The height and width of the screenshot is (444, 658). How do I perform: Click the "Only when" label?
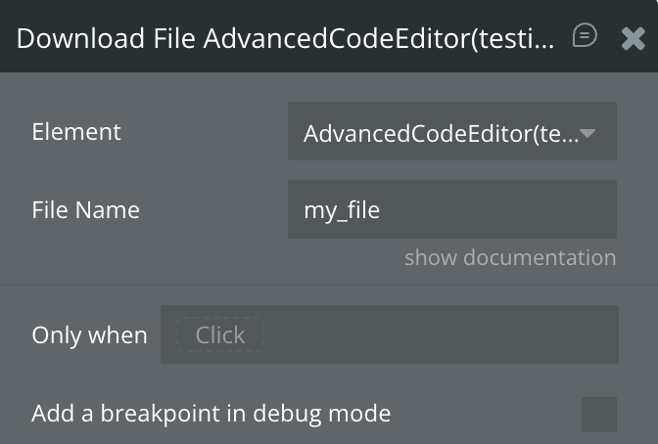[x=89, y=335]
